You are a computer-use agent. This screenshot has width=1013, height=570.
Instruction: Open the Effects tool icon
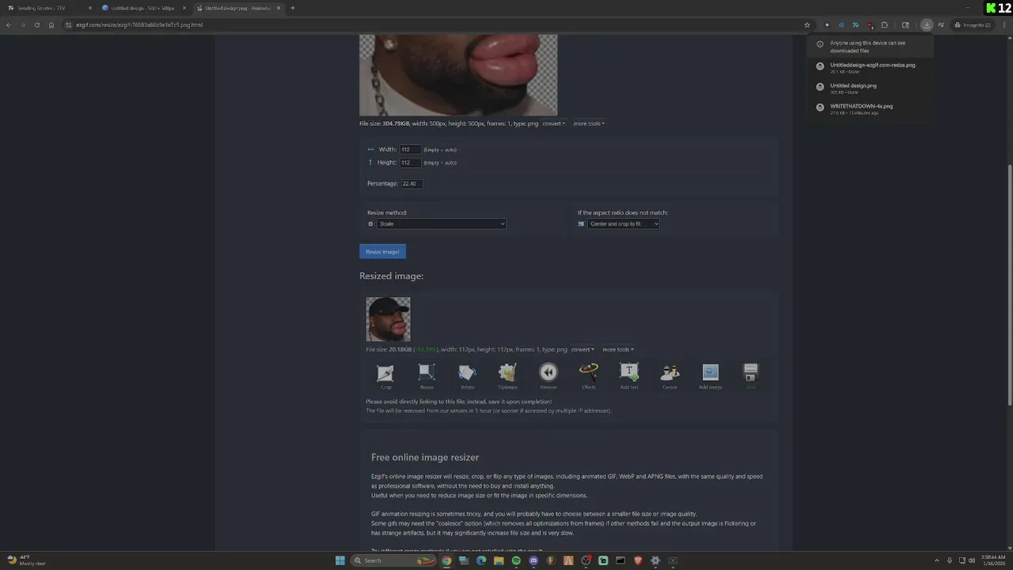[x=589, y=375]
